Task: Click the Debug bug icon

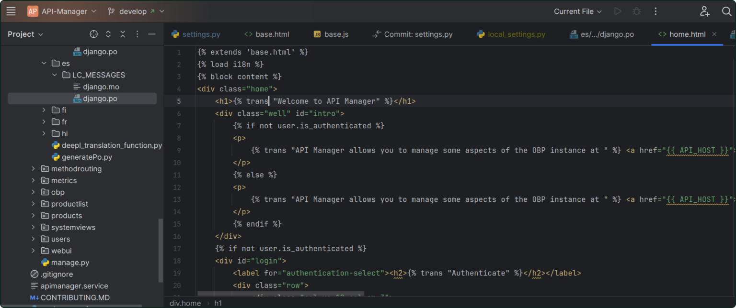Action: point(637,11)
